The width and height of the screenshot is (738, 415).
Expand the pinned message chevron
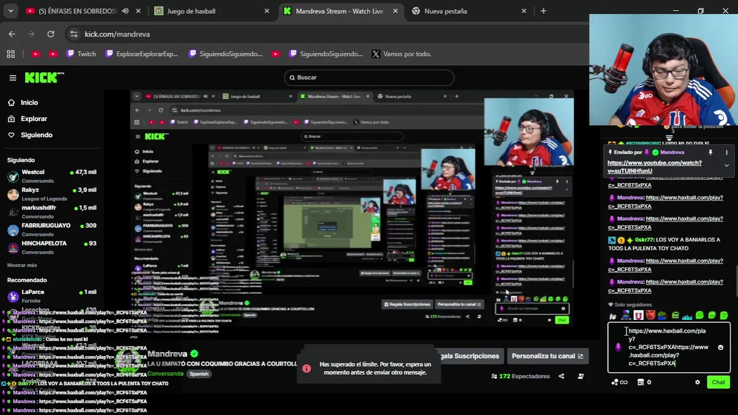pyautogui.click(x=726, y=165)
